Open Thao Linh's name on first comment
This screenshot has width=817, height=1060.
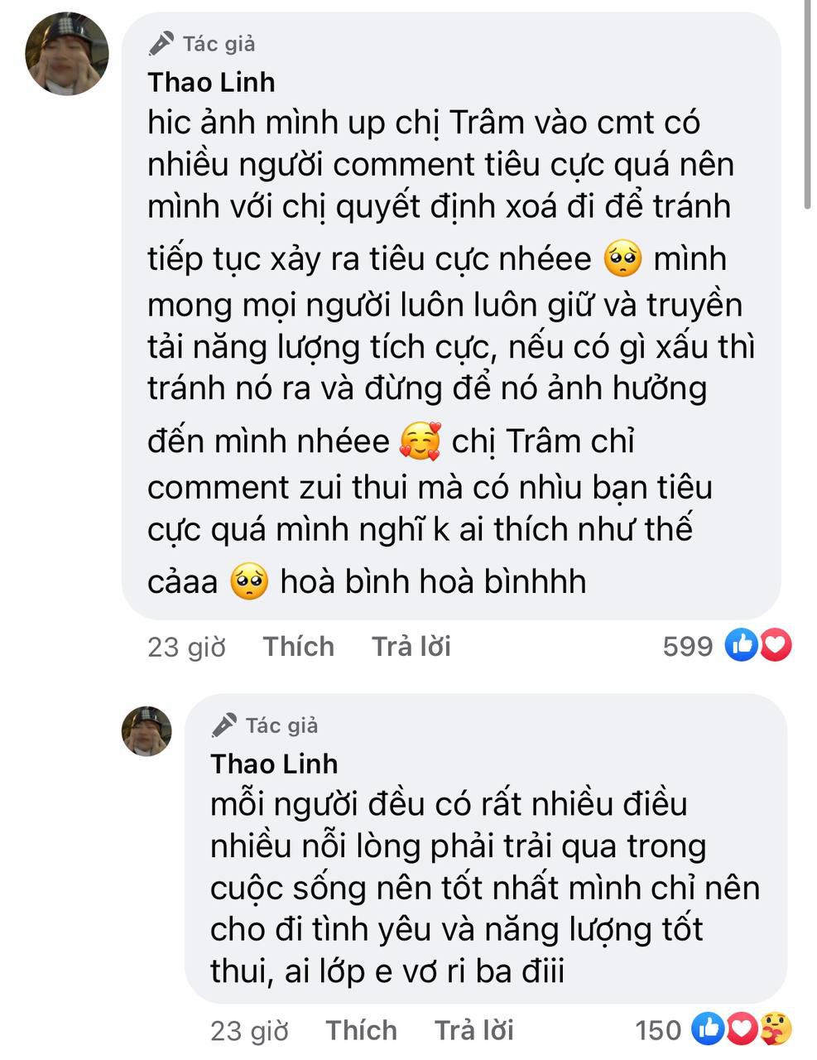211,82
